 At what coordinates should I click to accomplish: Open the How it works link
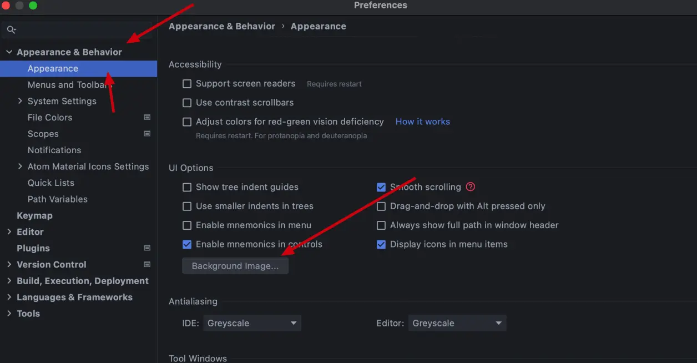click(x=423, y=122)
